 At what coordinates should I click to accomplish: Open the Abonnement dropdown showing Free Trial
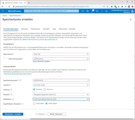pos(61,54)
